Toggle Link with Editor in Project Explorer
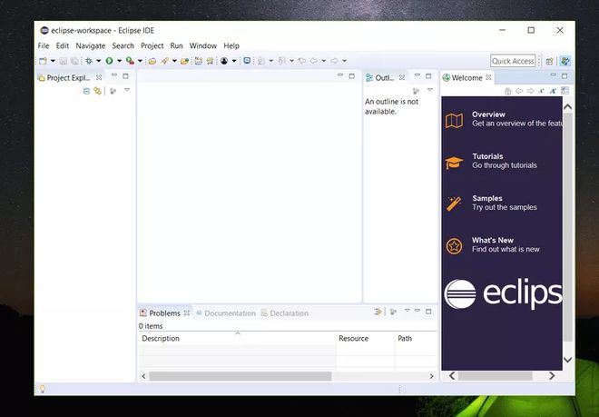The height and width of the screenshot is (417, 599). (x=97, y=91)
